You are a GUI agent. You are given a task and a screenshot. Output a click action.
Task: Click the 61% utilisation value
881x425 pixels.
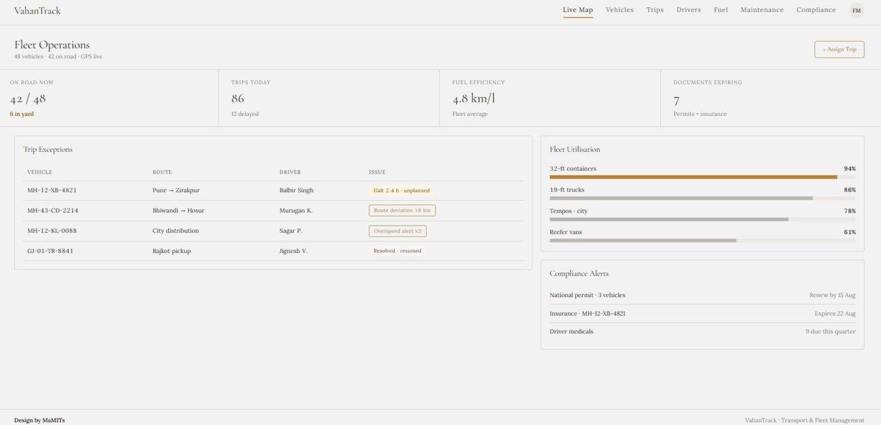(x=850, y=232)
